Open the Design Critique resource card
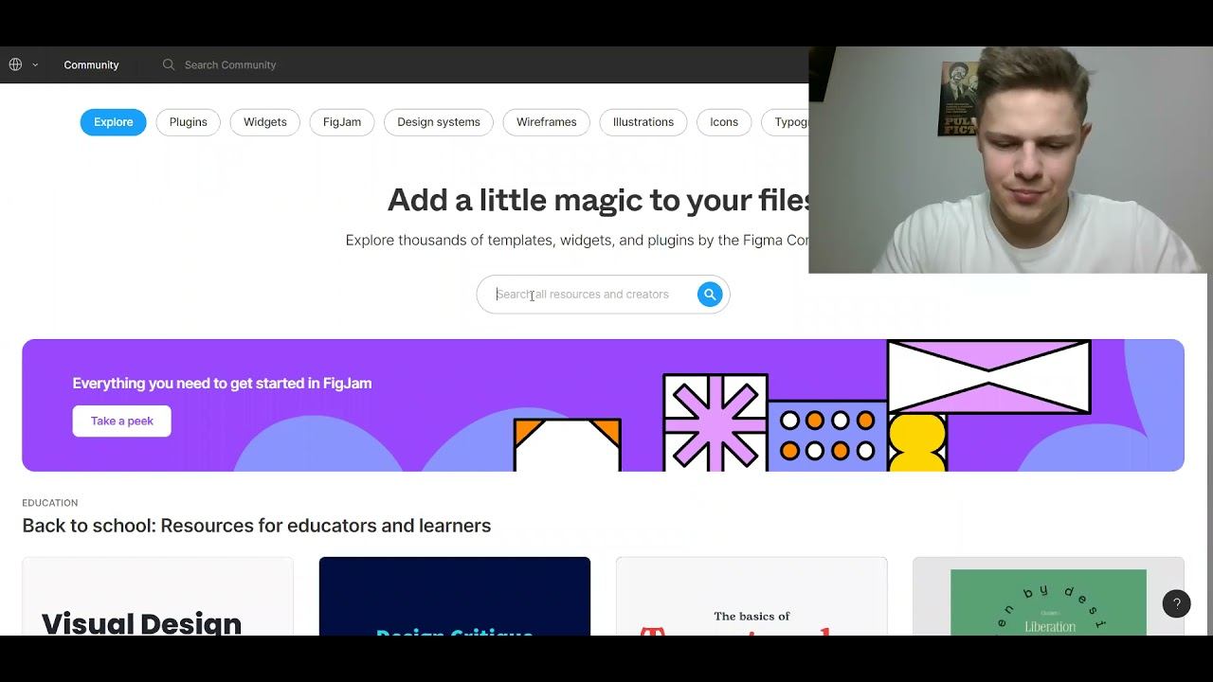 tap(455, 597)
